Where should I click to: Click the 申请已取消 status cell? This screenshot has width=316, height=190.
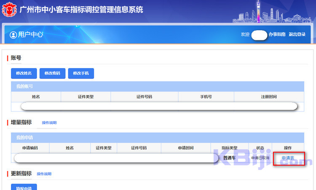pos(260,158)
